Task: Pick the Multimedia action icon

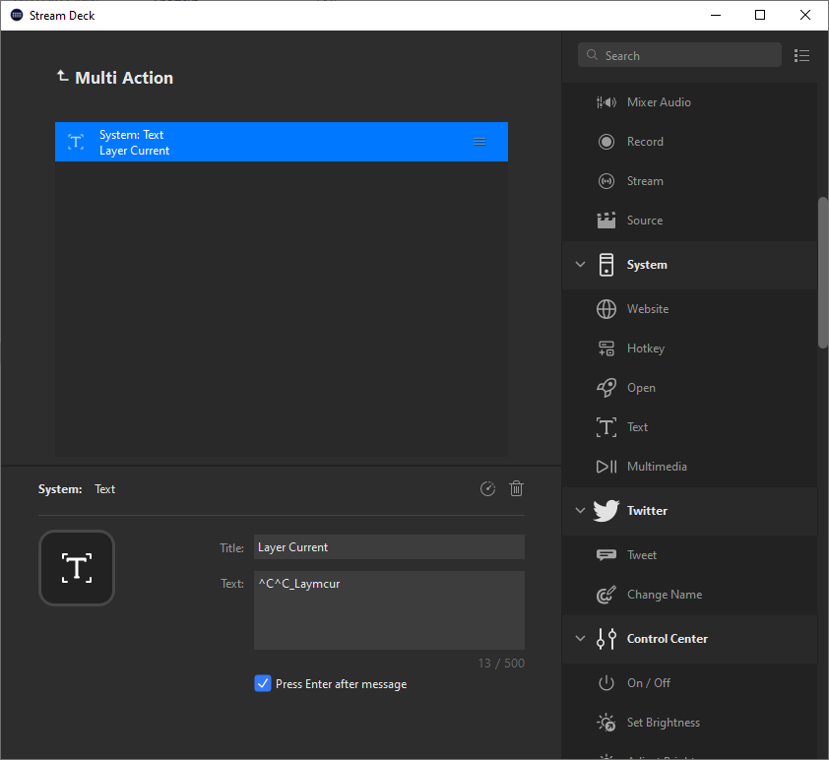Action: click(x=606, y=466)
